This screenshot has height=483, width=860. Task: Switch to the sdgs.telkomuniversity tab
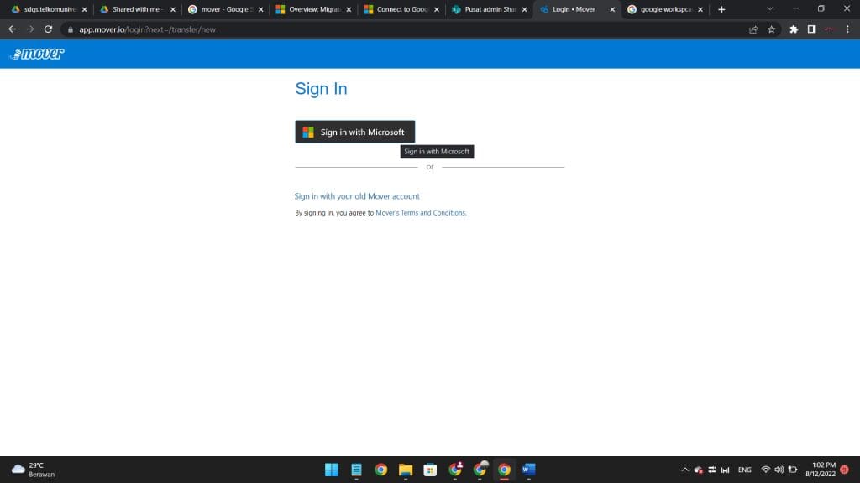tap(50, 9)
